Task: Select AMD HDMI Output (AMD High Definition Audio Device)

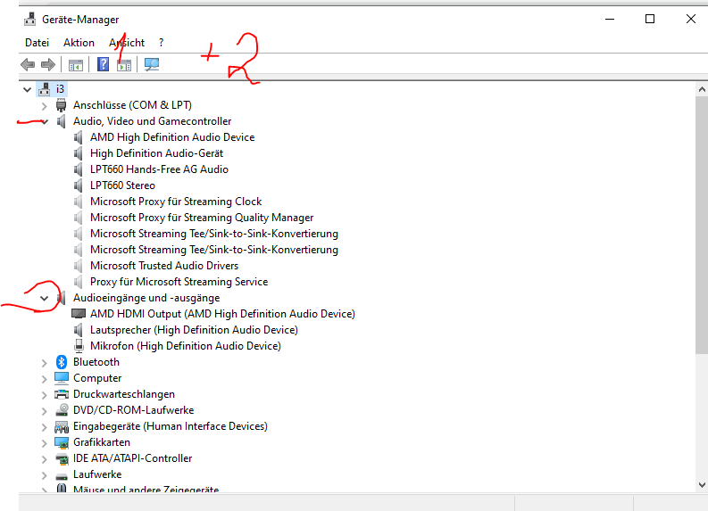Action: (222, 314)
